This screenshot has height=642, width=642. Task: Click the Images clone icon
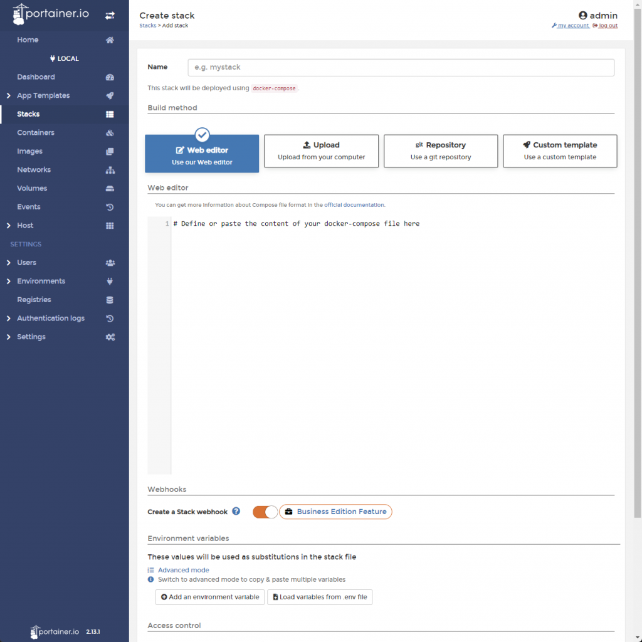tap(110, 151)
